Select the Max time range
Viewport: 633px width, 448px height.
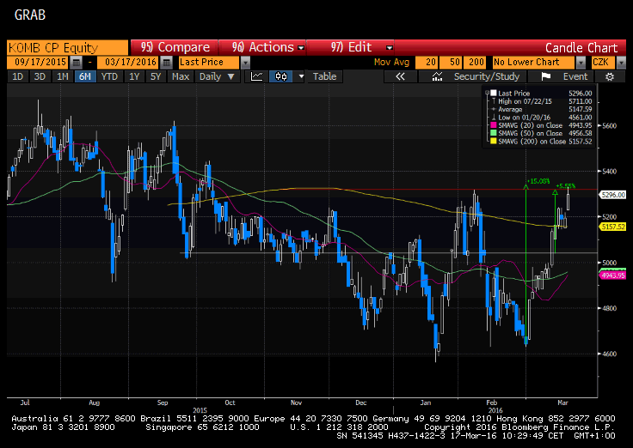point(181,76)
